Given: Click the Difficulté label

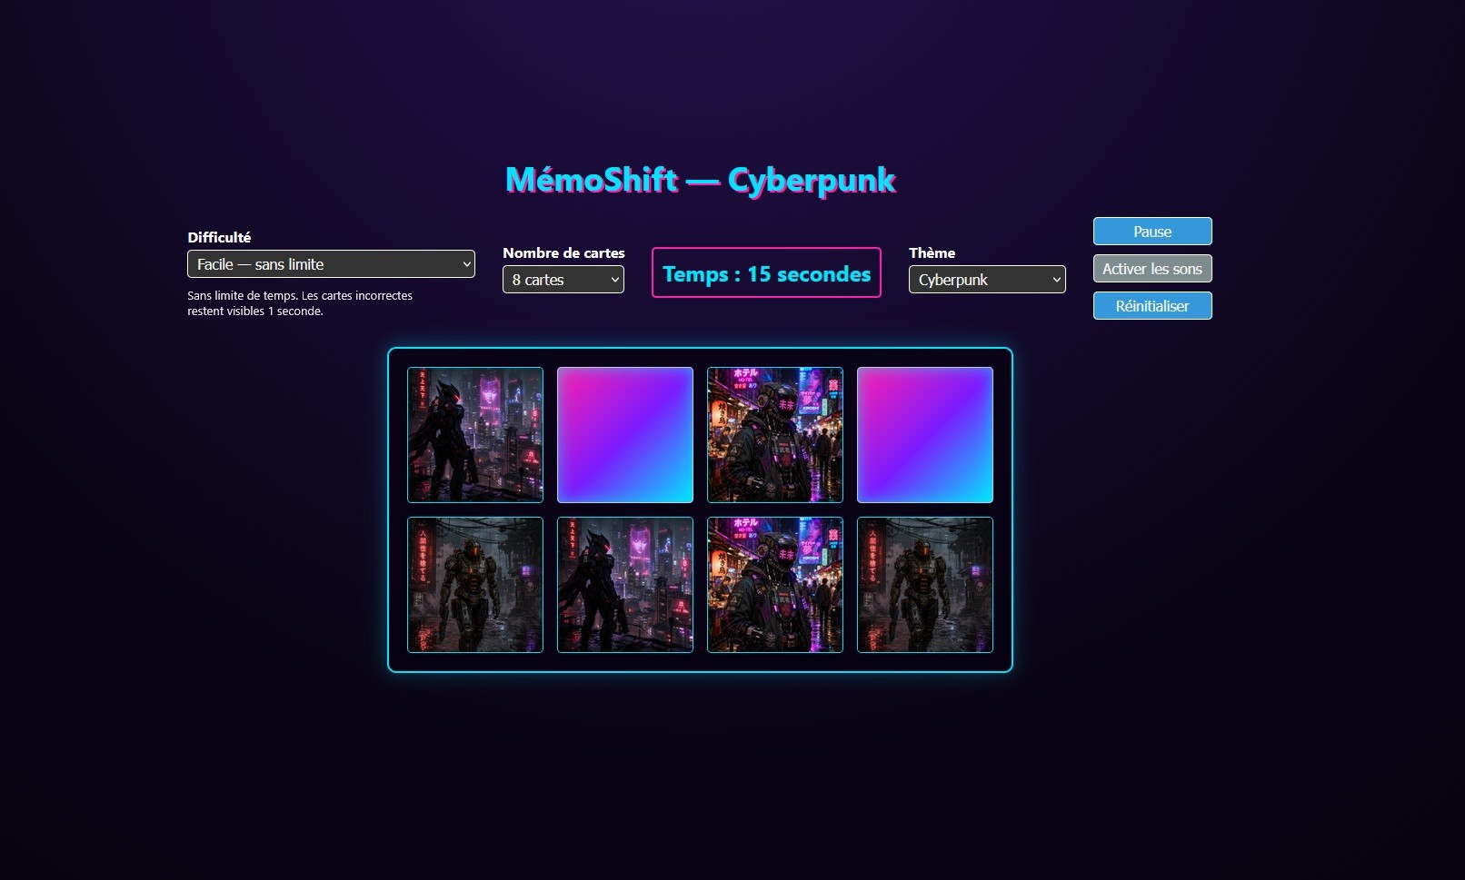Looking at the screenshot, I should (219, 237).
